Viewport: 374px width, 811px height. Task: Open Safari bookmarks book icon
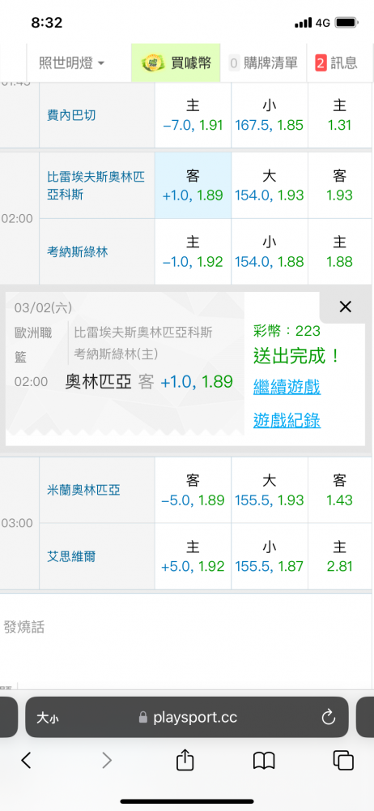point(264,761)
